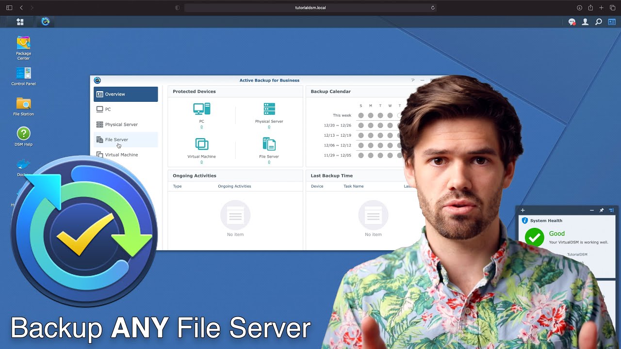Click the PC monitor icon in Protected Devices
The height and width of the screenshot is (349, 621).
(x=201, y=109)
